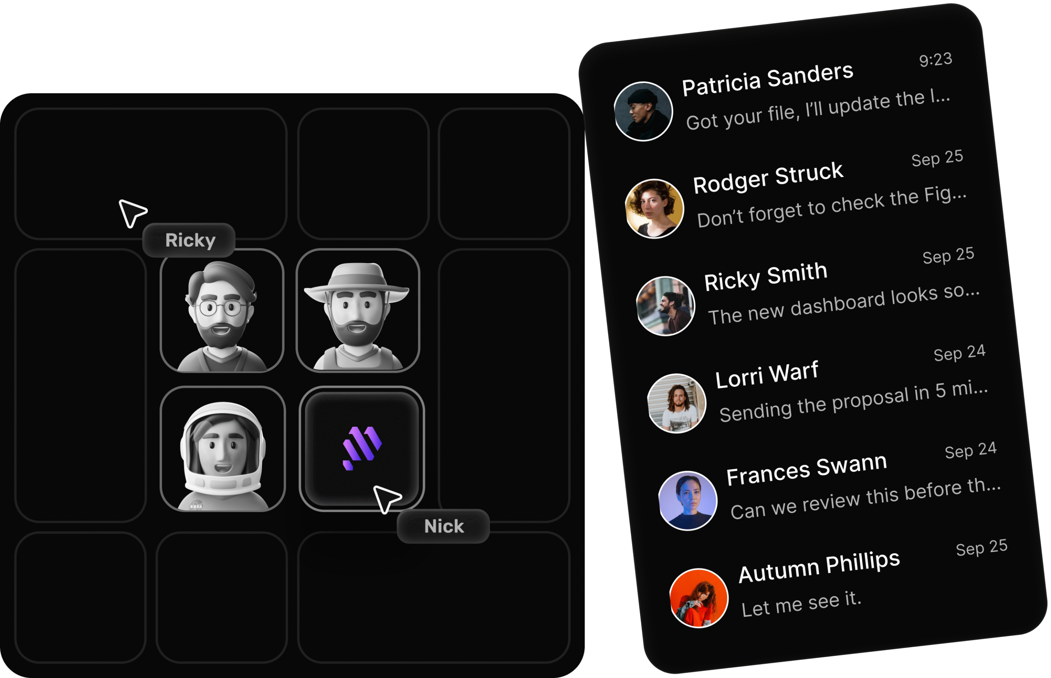This screenshot has width=1051, height=678.
Task: Select the avatar wearing a wide-brim hat
Action: pyautogui.click(x=358, y=311)
